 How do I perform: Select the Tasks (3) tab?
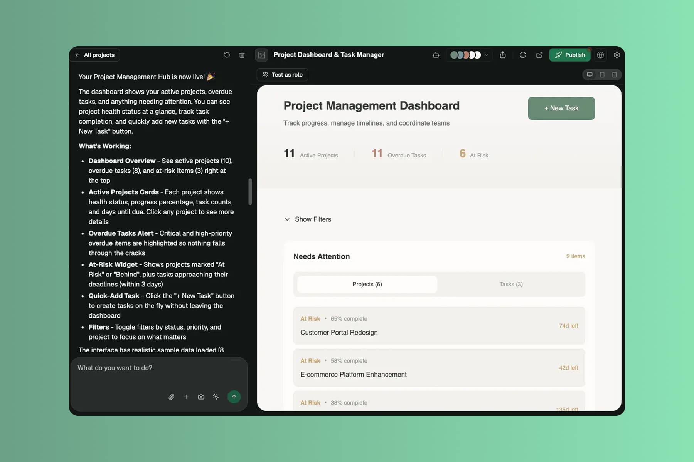[511, 285]
